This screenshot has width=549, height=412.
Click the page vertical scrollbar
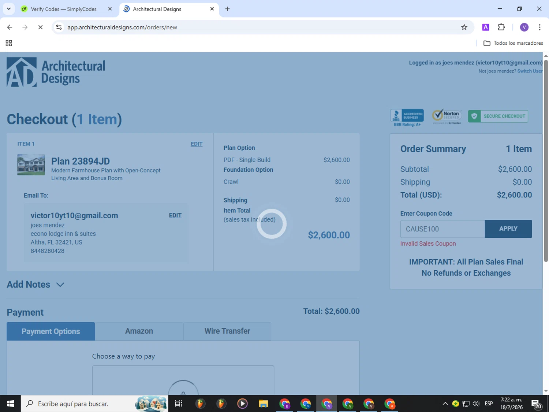point(546,161)
